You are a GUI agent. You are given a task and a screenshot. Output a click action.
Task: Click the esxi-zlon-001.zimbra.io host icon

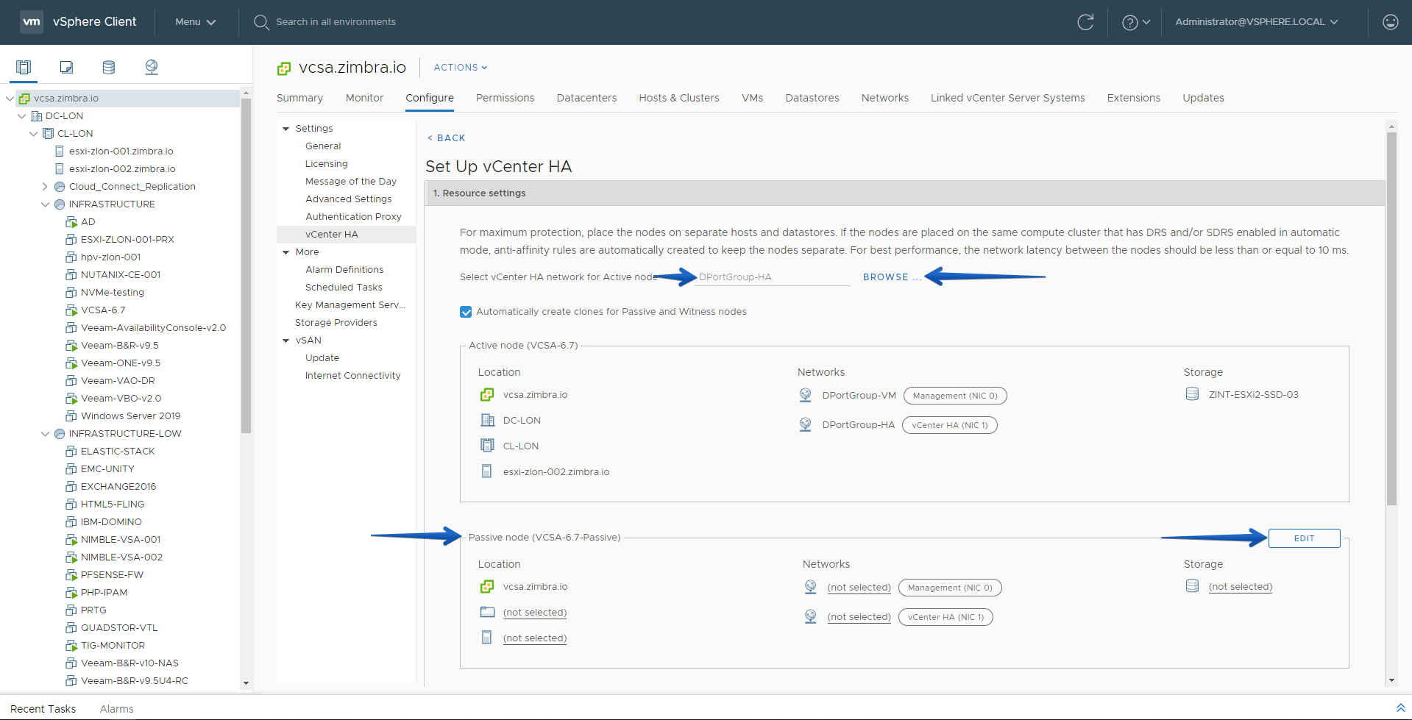coord(60,151)
